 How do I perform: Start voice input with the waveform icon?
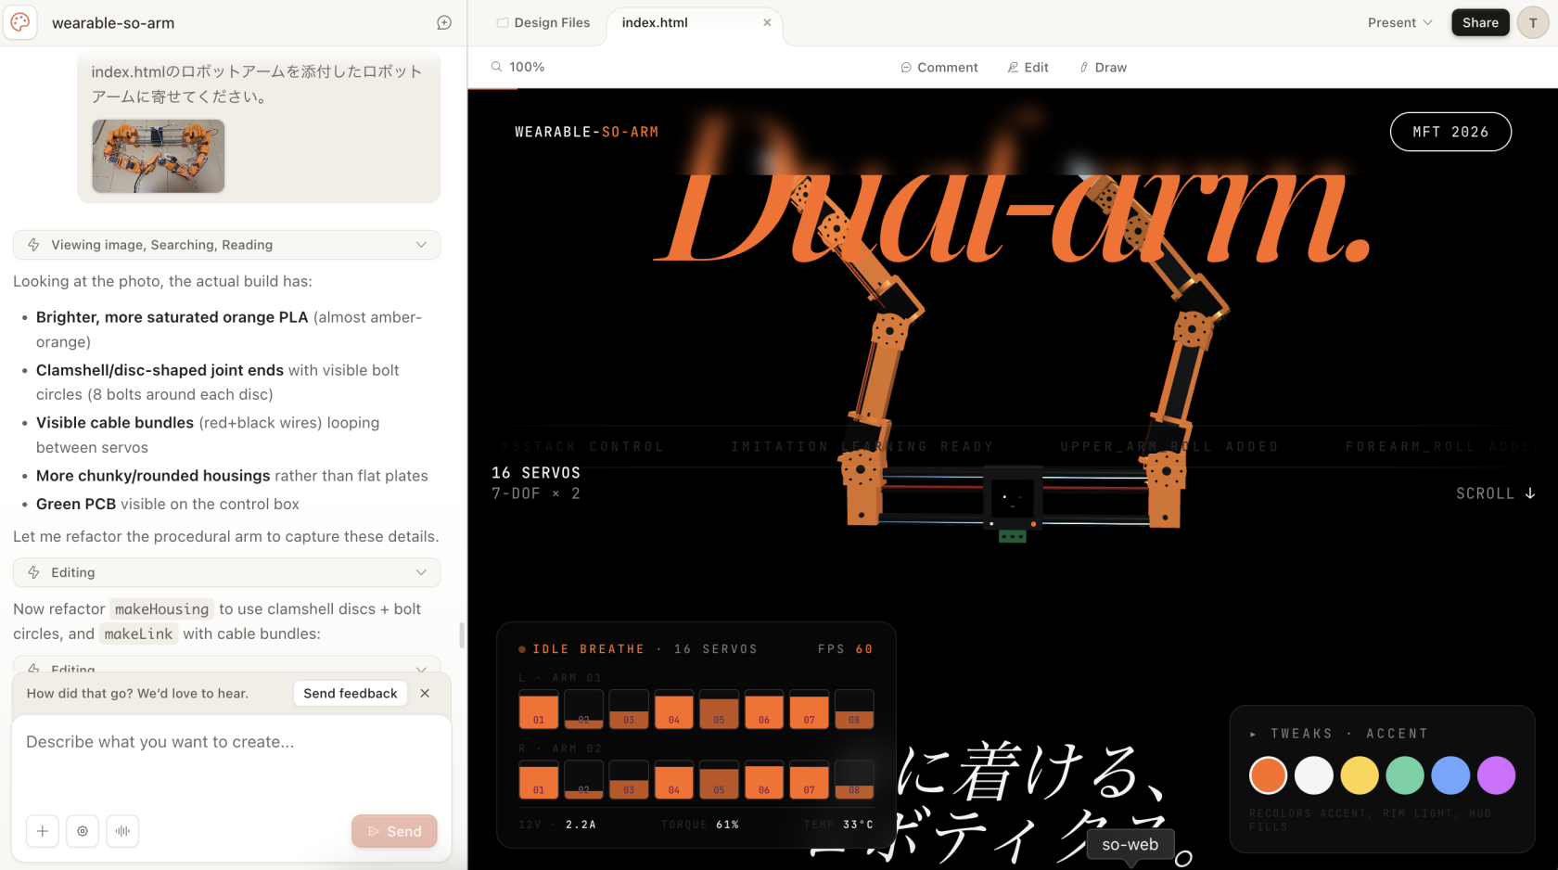[x=122, y=831]
